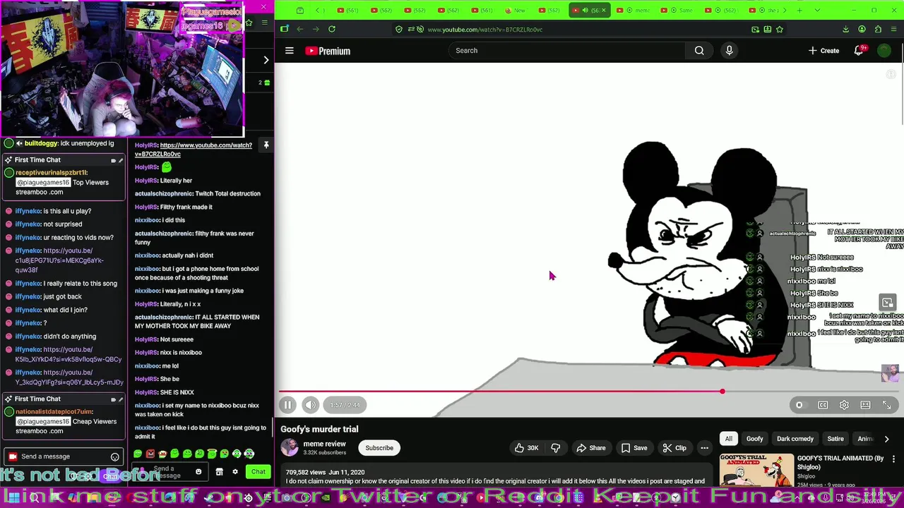904x508 pixels.
Task: Dislike the Goofy's murder trial video
Action: coord(556,448)
